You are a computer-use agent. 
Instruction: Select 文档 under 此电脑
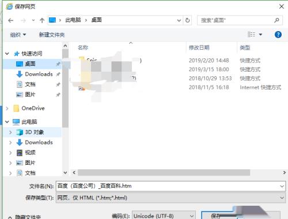pos(30,173)
